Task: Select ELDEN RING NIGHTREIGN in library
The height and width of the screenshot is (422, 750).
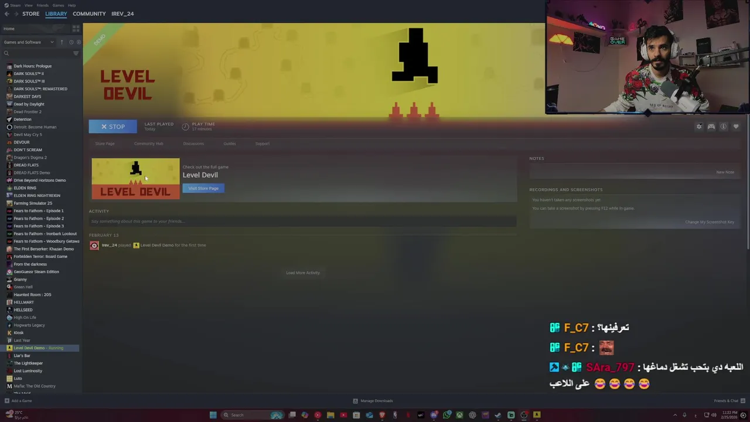Action: tap(36, 196)
